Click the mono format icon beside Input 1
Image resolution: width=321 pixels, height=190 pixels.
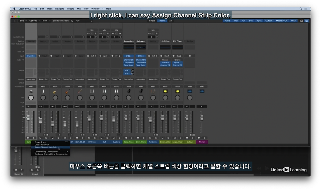pyautogui.click(x=100, y=56)
